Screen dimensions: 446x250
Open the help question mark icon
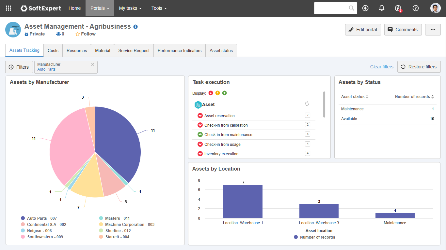click(x=416, y=8)
